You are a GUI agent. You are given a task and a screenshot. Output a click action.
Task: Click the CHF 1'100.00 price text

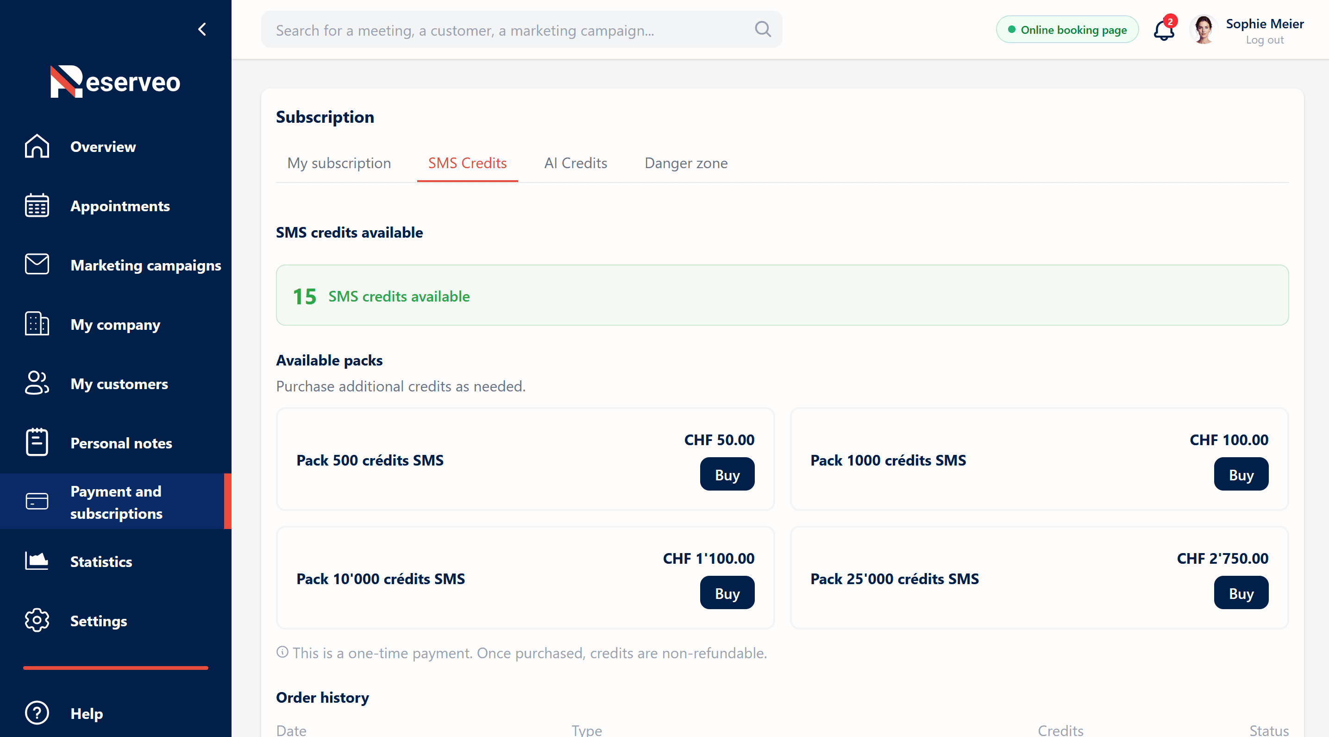(x=708, y=559)
